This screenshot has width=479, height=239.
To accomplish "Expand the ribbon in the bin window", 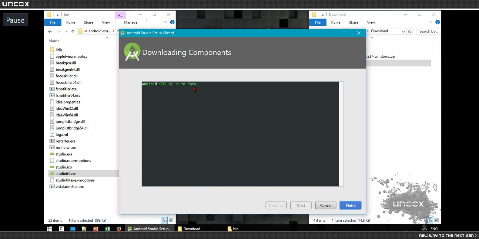I will pyautogui.click(x=165, y=22).
